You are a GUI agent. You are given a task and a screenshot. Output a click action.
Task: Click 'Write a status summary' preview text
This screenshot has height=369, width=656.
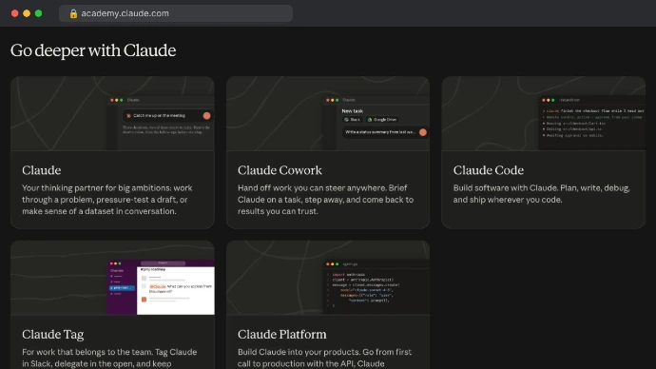click(x=380, y=132)
